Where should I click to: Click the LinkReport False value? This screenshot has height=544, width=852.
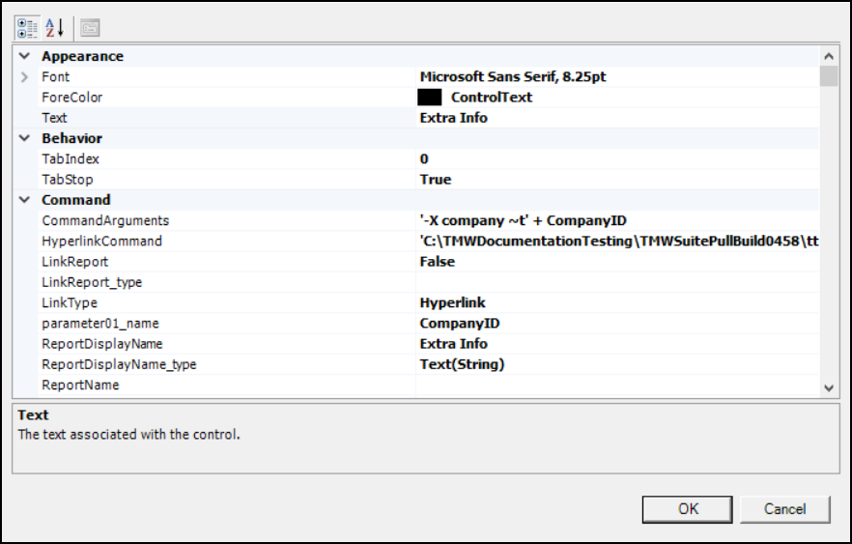[x=437, y=262]
